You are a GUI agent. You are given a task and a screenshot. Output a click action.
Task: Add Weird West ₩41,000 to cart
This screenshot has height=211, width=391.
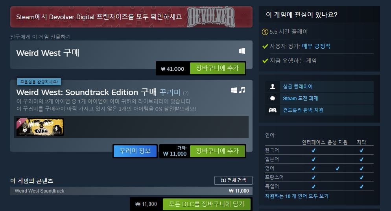pos(218,68)
